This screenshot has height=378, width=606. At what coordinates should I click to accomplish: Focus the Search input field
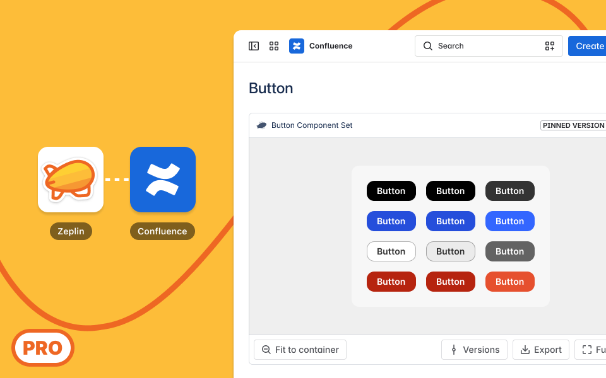(489, 46)
